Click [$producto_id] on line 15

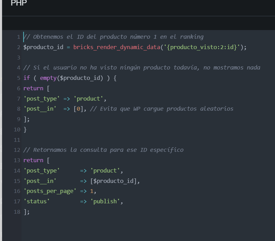113,181
